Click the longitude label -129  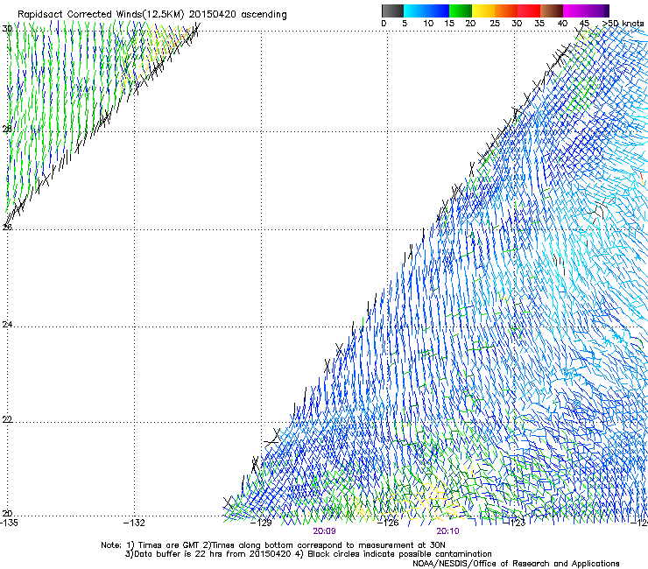tap(262, 523)
